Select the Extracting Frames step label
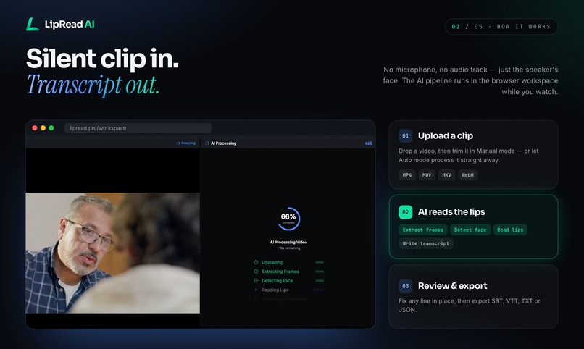This screenshot has width=584, height=349. point(280,272)
